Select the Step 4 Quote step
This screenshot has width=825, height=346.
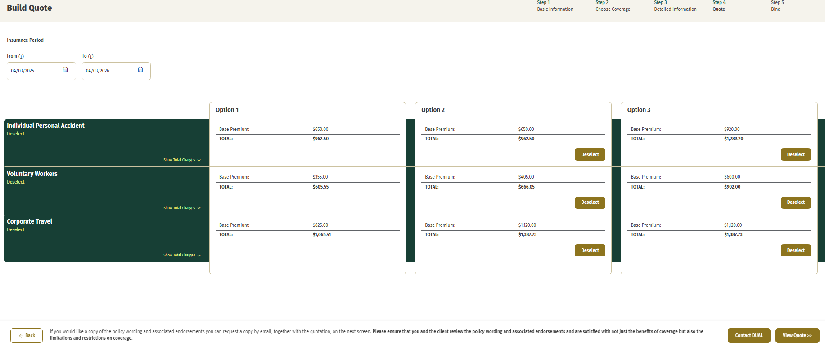click(x=719, y=6)
